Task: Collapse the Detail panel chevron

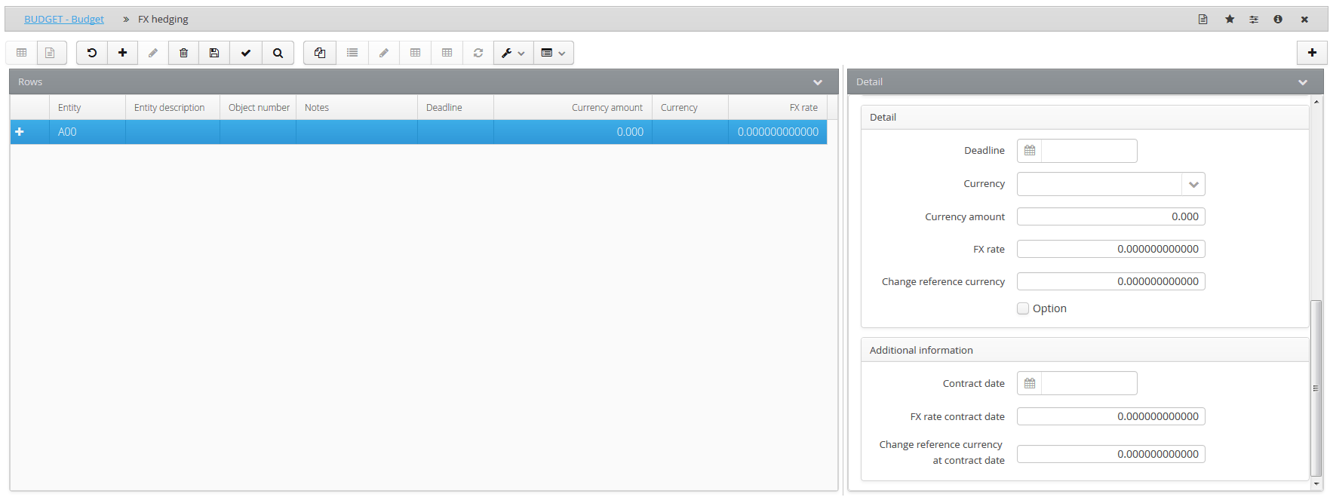Action: click(x=1303, y=82)
